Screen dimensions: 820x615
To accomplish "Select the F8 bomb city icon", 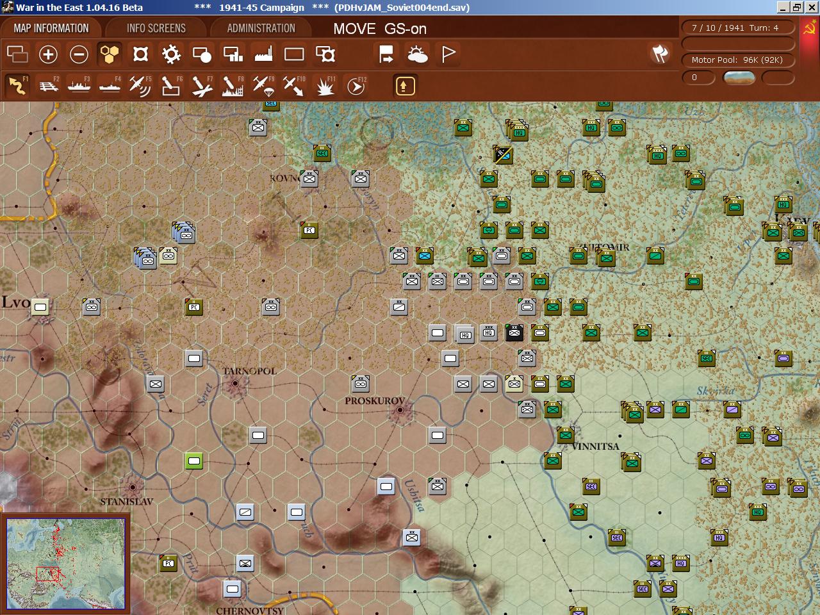I will coord(233,85).
